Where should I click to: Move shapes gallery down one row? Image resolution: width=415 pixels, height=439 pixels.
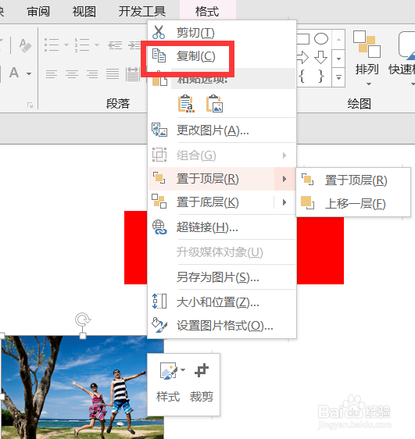[x=338, y=59]
